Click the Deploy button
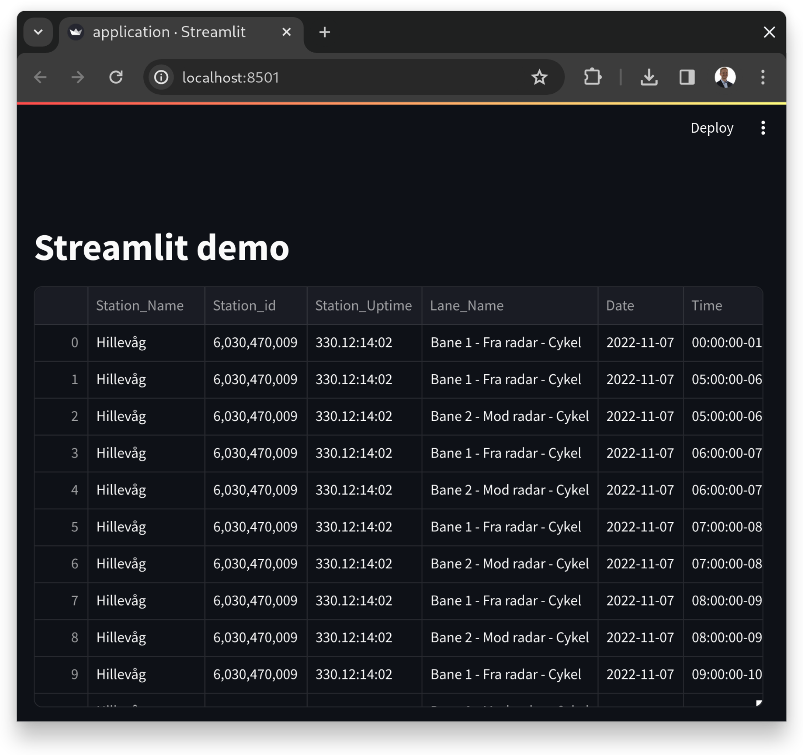The image size is (803, 755). coord(712,128)
